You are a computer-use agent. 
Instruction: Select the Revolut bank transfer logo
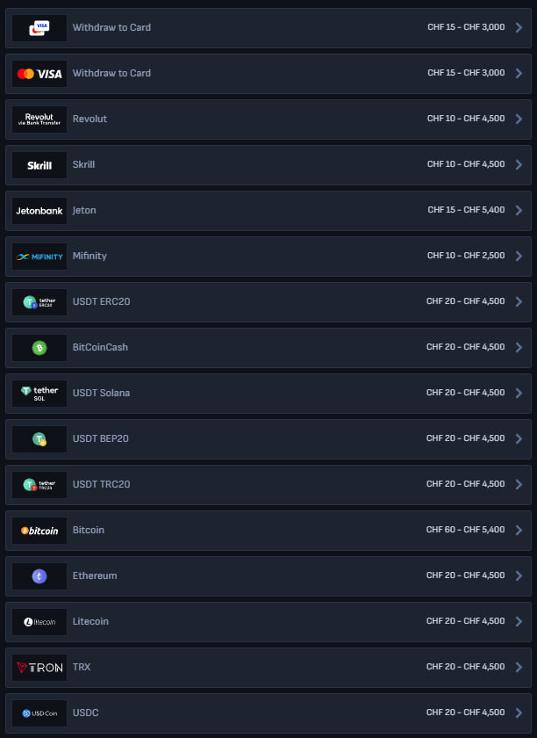point(39,119)
